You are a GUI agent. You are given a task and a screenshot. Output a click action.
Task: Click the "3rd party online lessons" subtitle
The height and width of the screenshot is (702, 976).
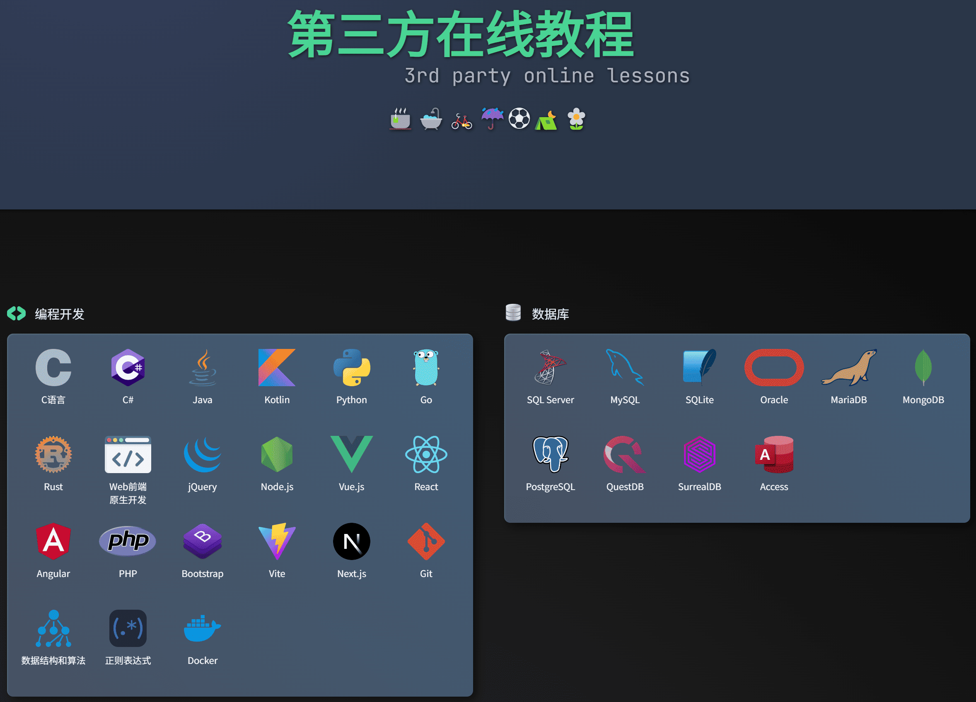point(547,76)
